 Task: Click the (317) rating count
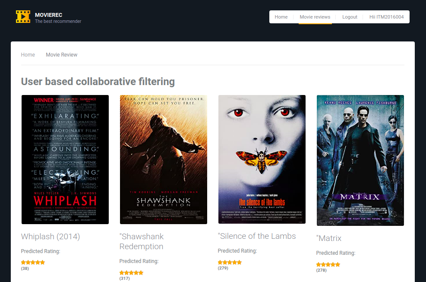pyautogui.click(x=124, y=279)
